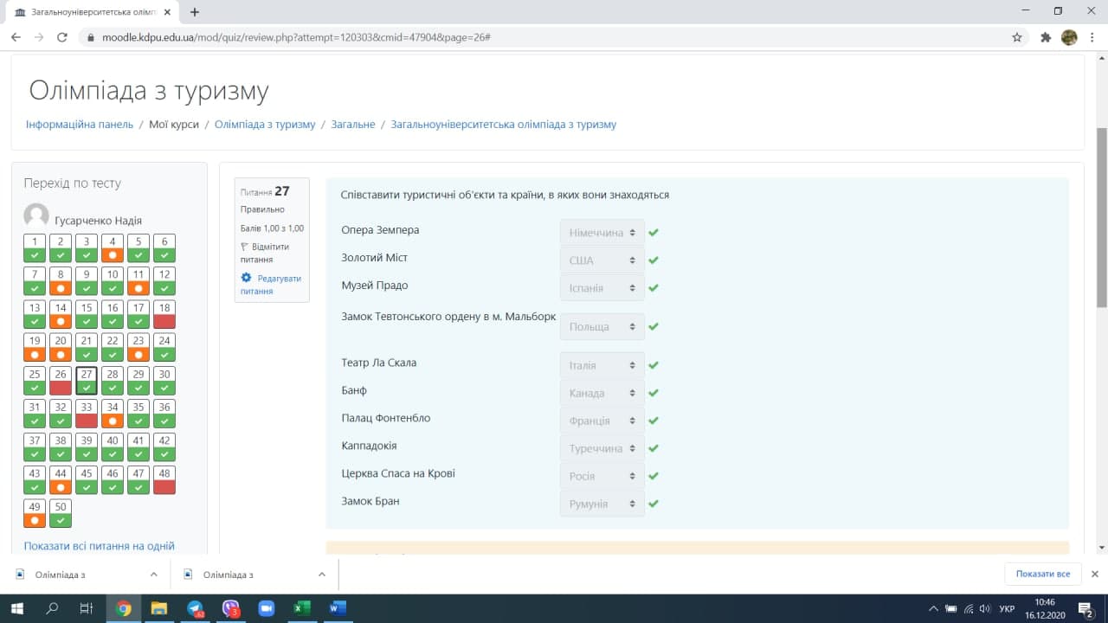Open Task View on taskbar

coord(86,608)
